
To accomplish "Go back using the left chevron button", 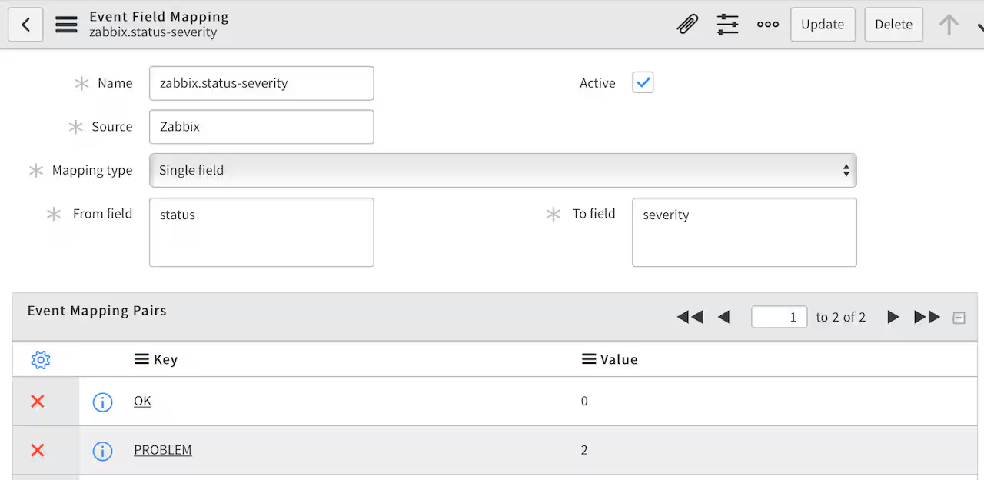I will tap(25, 25).
